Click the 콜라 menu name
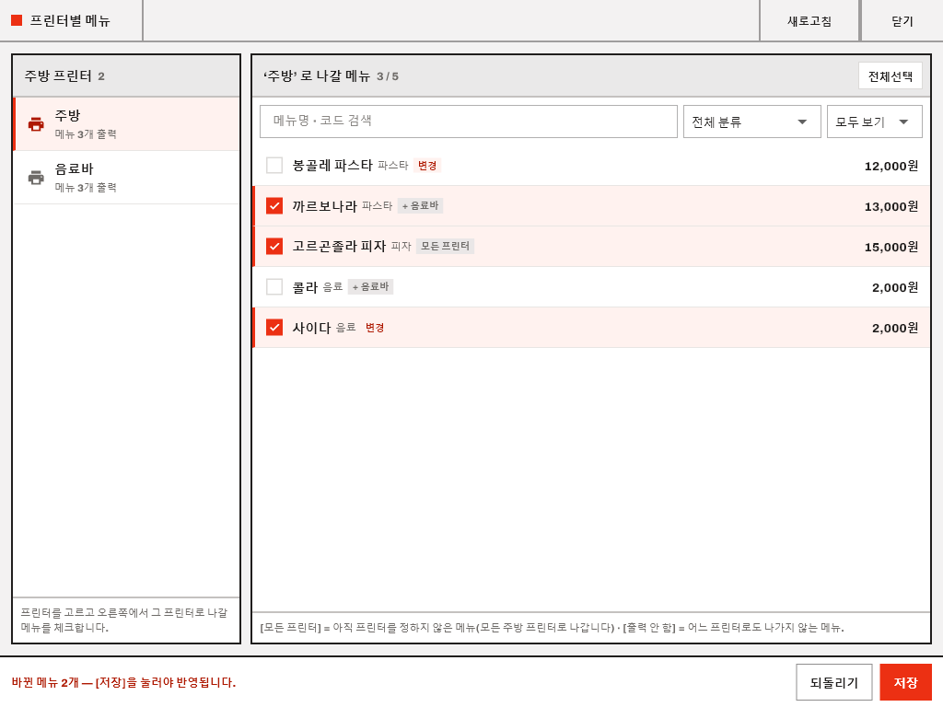Screen dimensions: 943x707 (x=305, y=287)
